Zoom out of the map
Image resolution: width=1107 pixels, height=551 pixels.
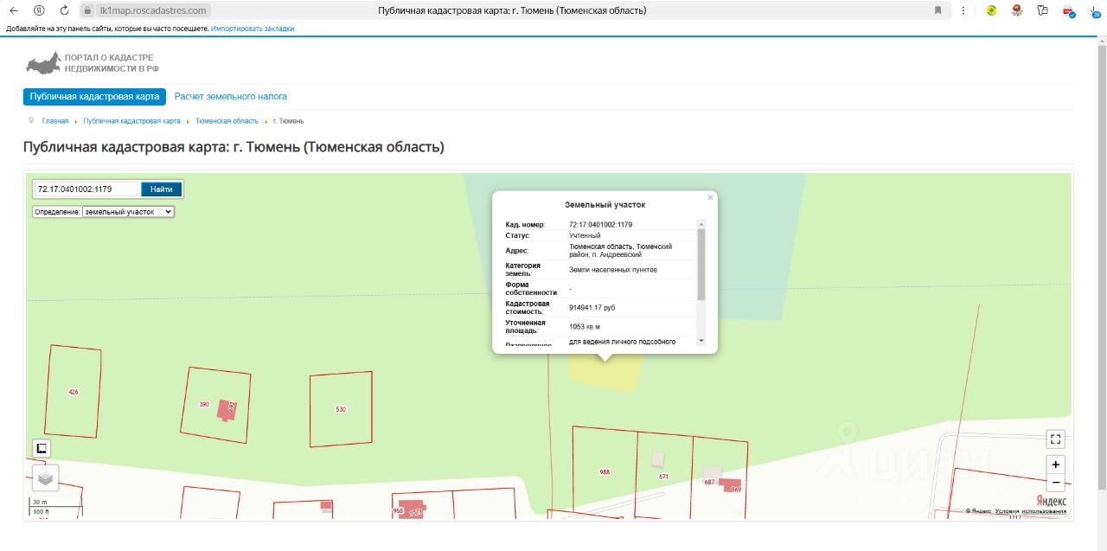[1055, 483]
